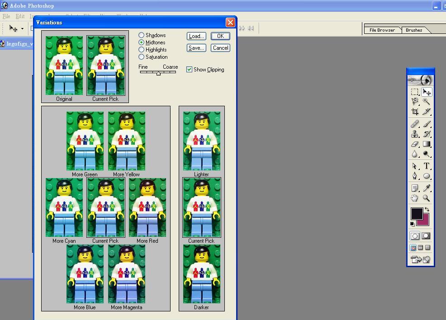The width and height of the screenshot is (446, 320).
Task: Click the More Cyan thumbnail
Action: tap(64, 207)
